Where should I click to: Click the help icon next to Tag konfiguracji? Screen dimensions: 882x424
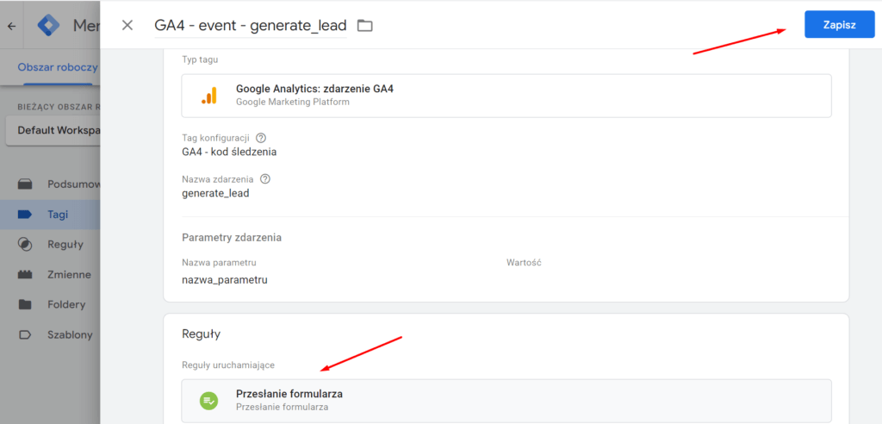coord(260,138)
